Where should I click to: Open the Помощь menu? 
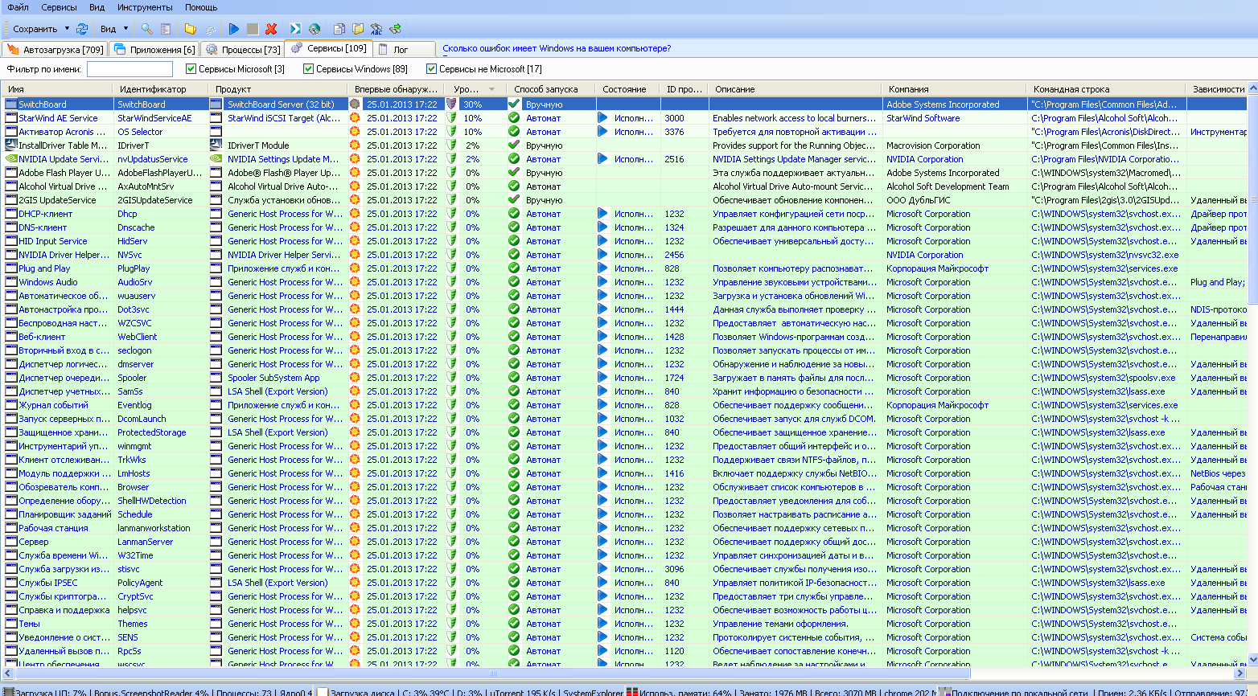pyautogui.click(x=201, y=7)
